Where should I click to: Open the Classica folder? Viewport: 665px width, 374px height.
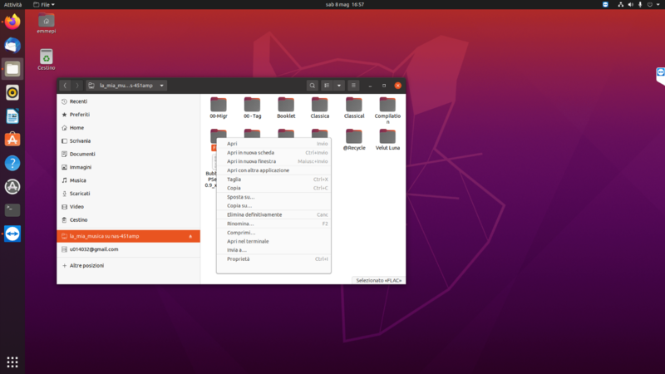click(320, 108)
